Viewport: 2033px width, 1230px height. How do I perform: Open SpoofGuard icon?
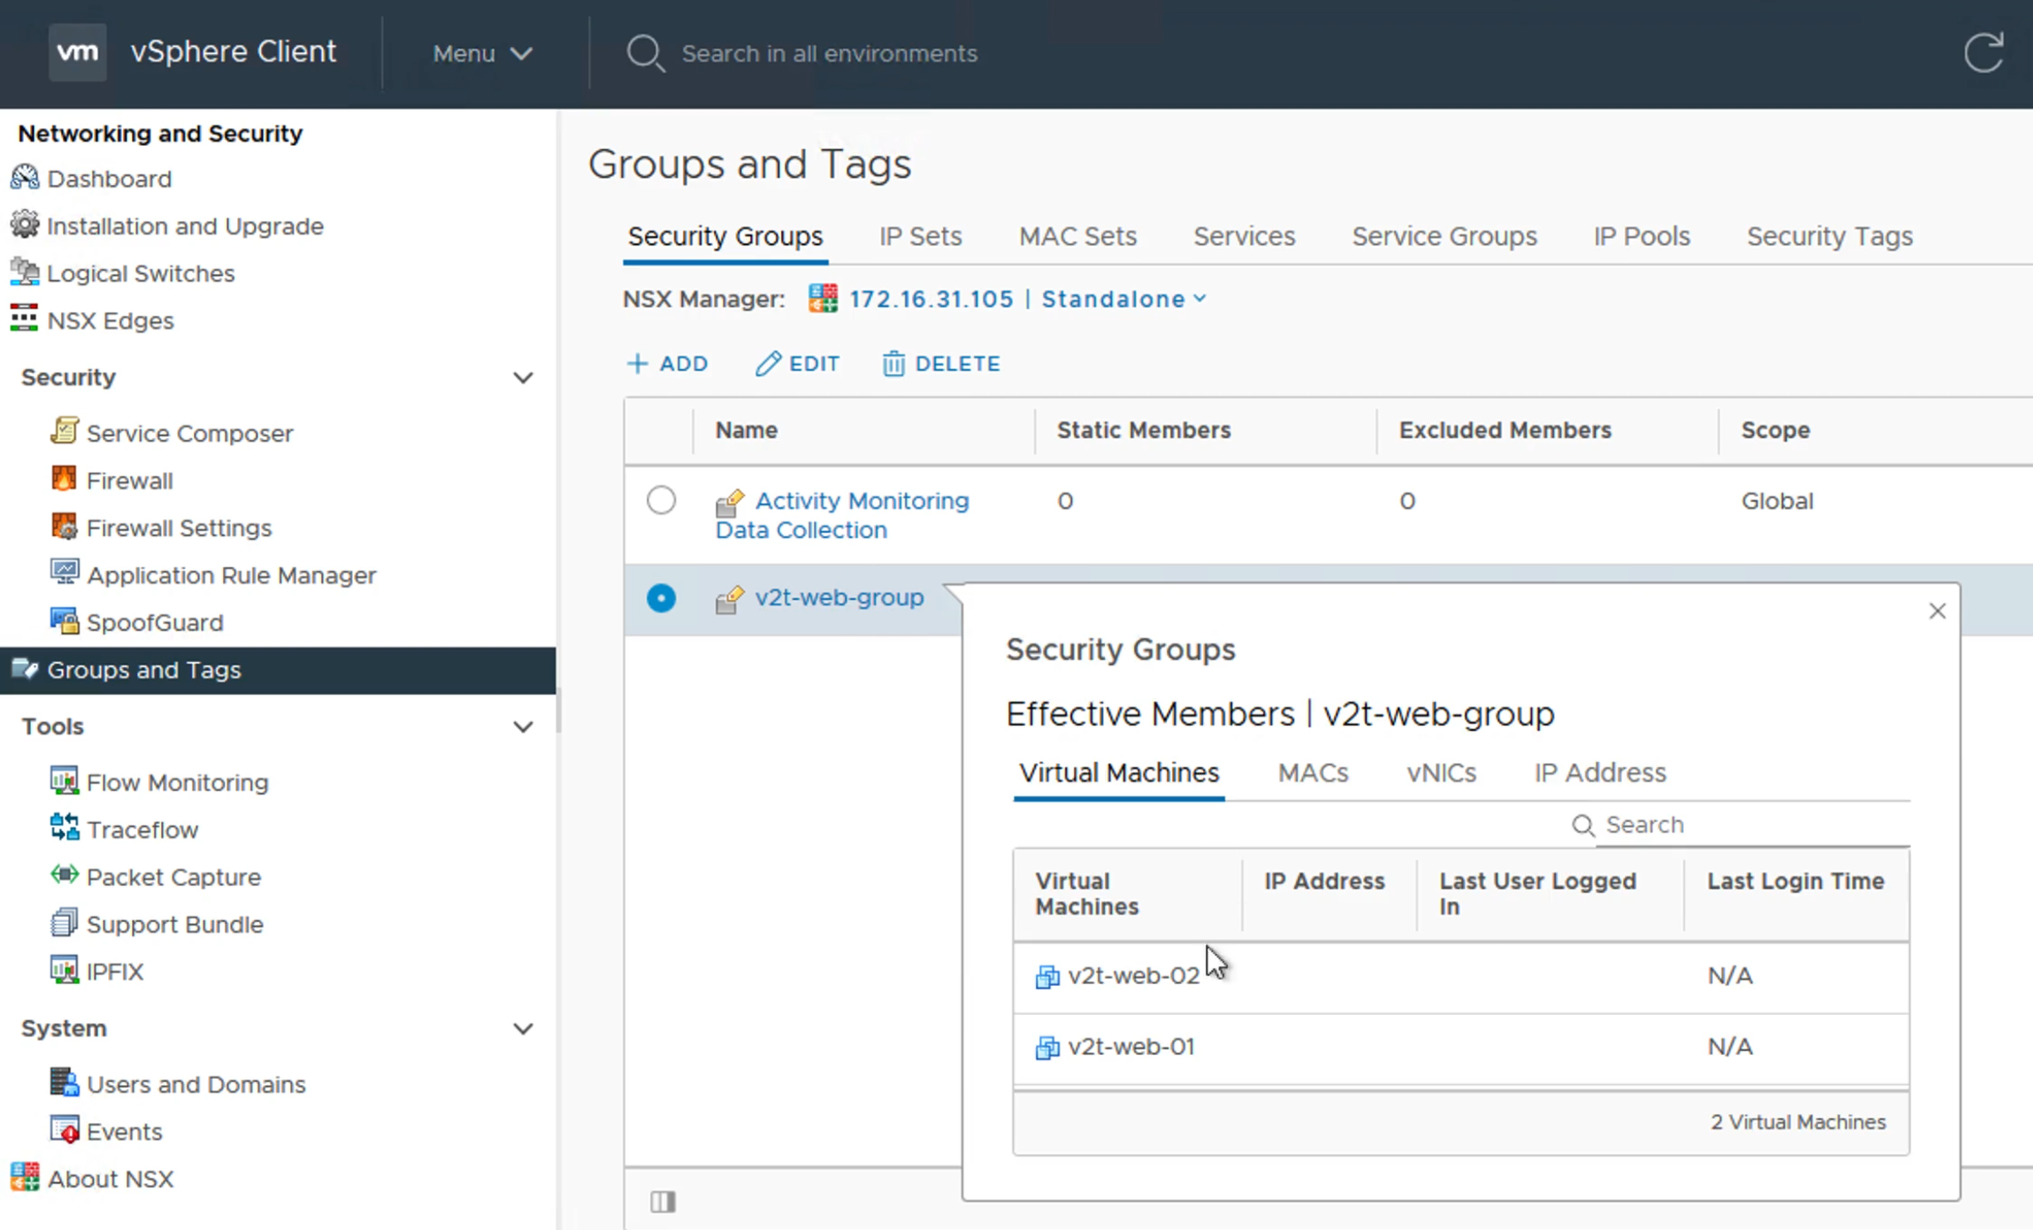64,621
